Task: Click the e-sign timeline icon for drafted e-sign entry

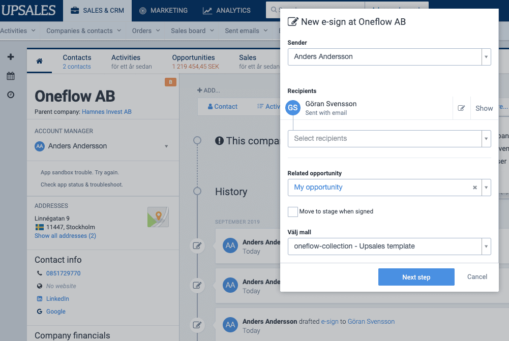Action: 197,325
